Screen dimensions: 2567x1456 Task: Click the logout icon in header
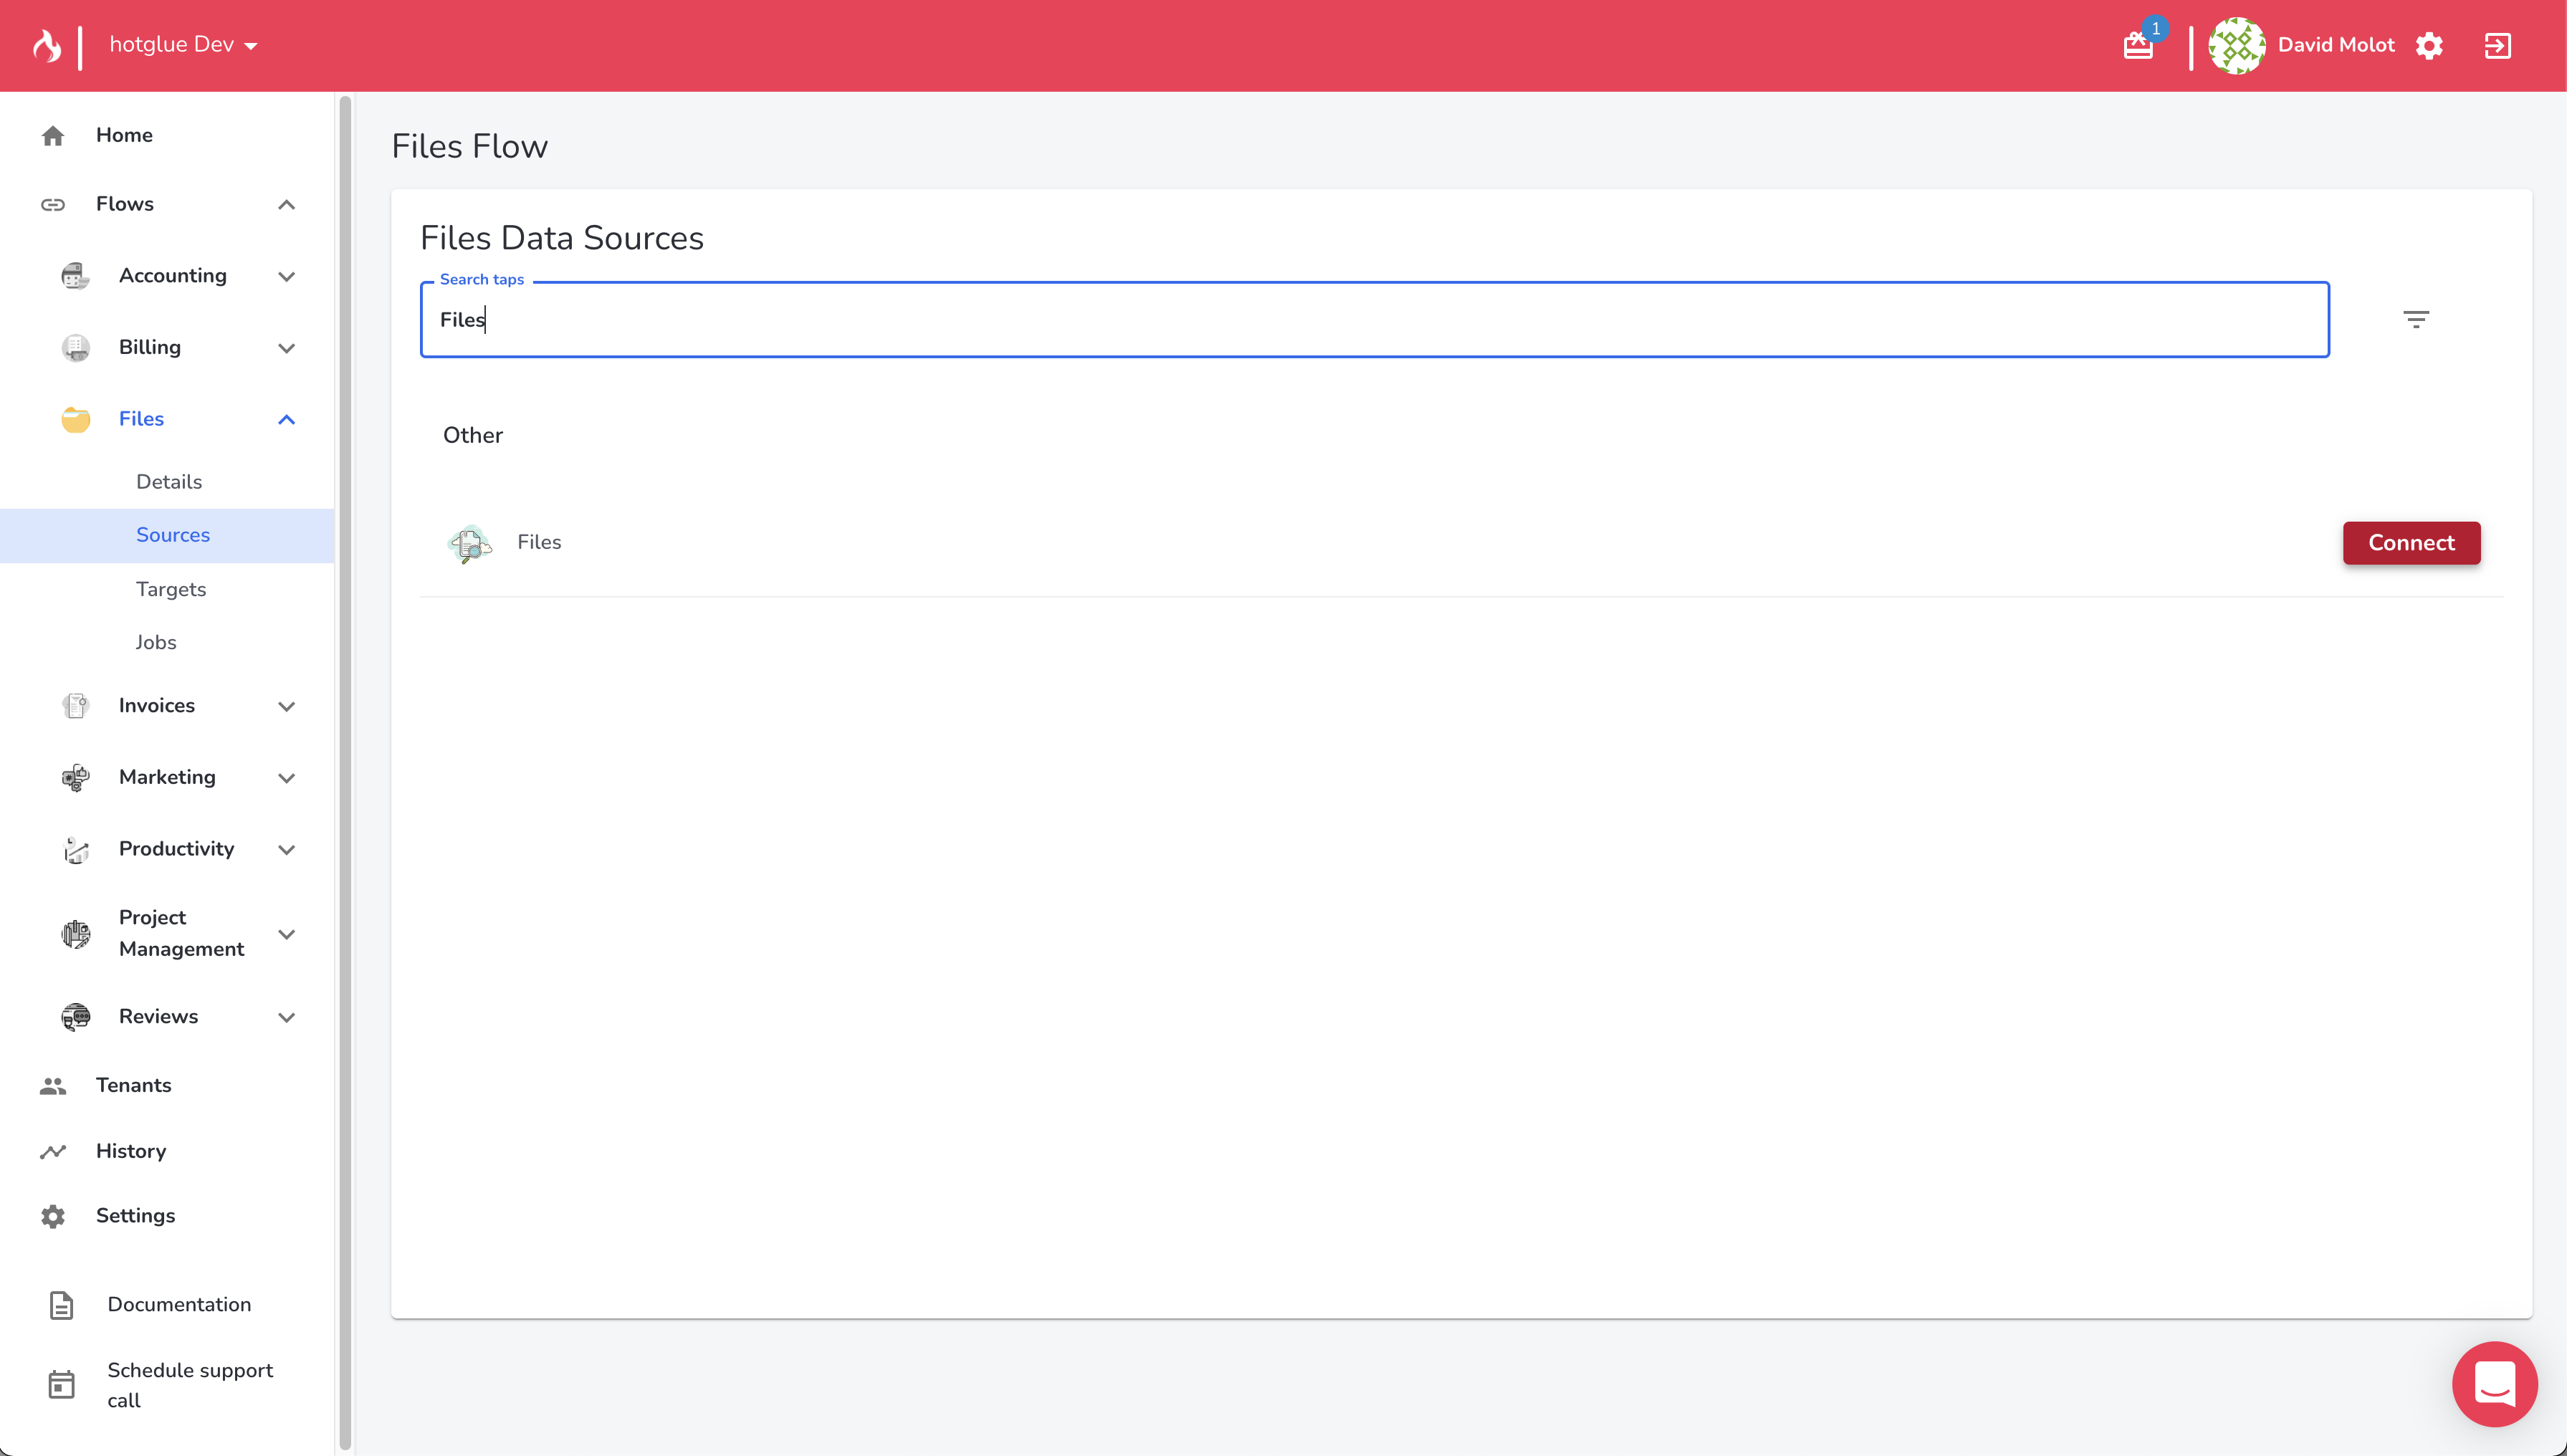click(x=2497, y=45)
